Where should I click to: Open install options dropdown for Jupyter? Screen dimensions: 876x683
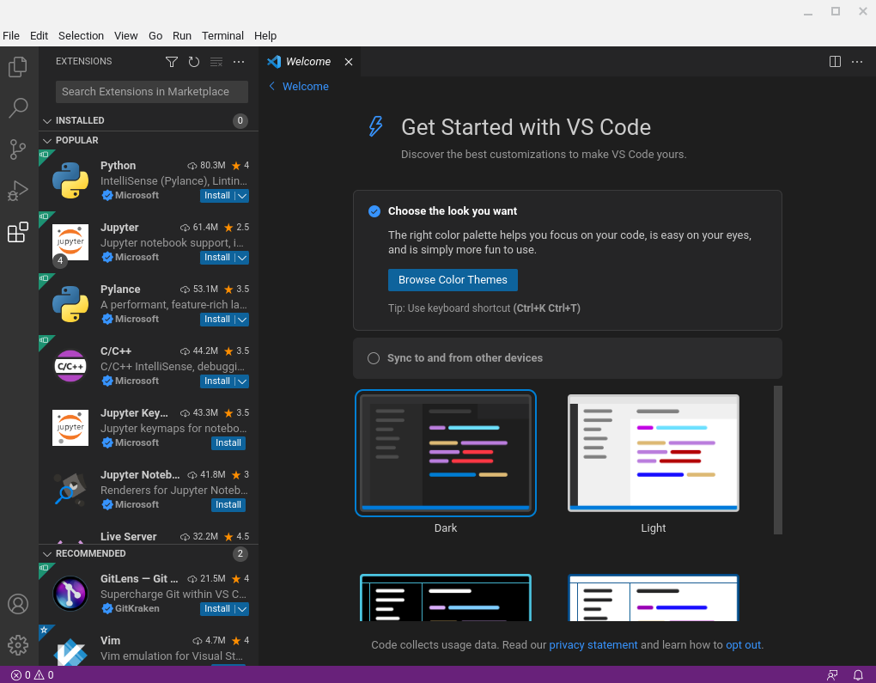(x=242, y=258)
